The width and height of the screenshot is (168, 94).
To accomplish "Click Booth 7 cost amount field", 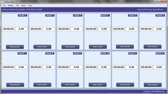I will 21,67.
